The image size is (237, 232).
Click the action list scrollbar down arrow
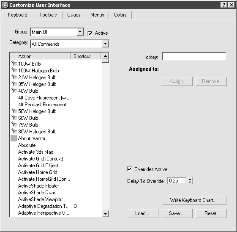(105, 214)
